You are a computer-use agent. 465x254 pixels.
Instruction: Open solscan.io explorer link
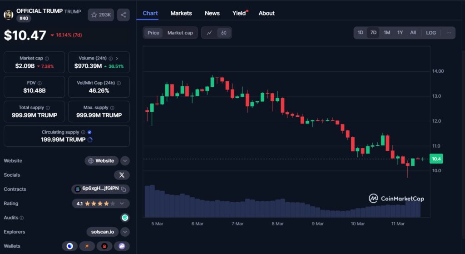click(x=102, y=232)
